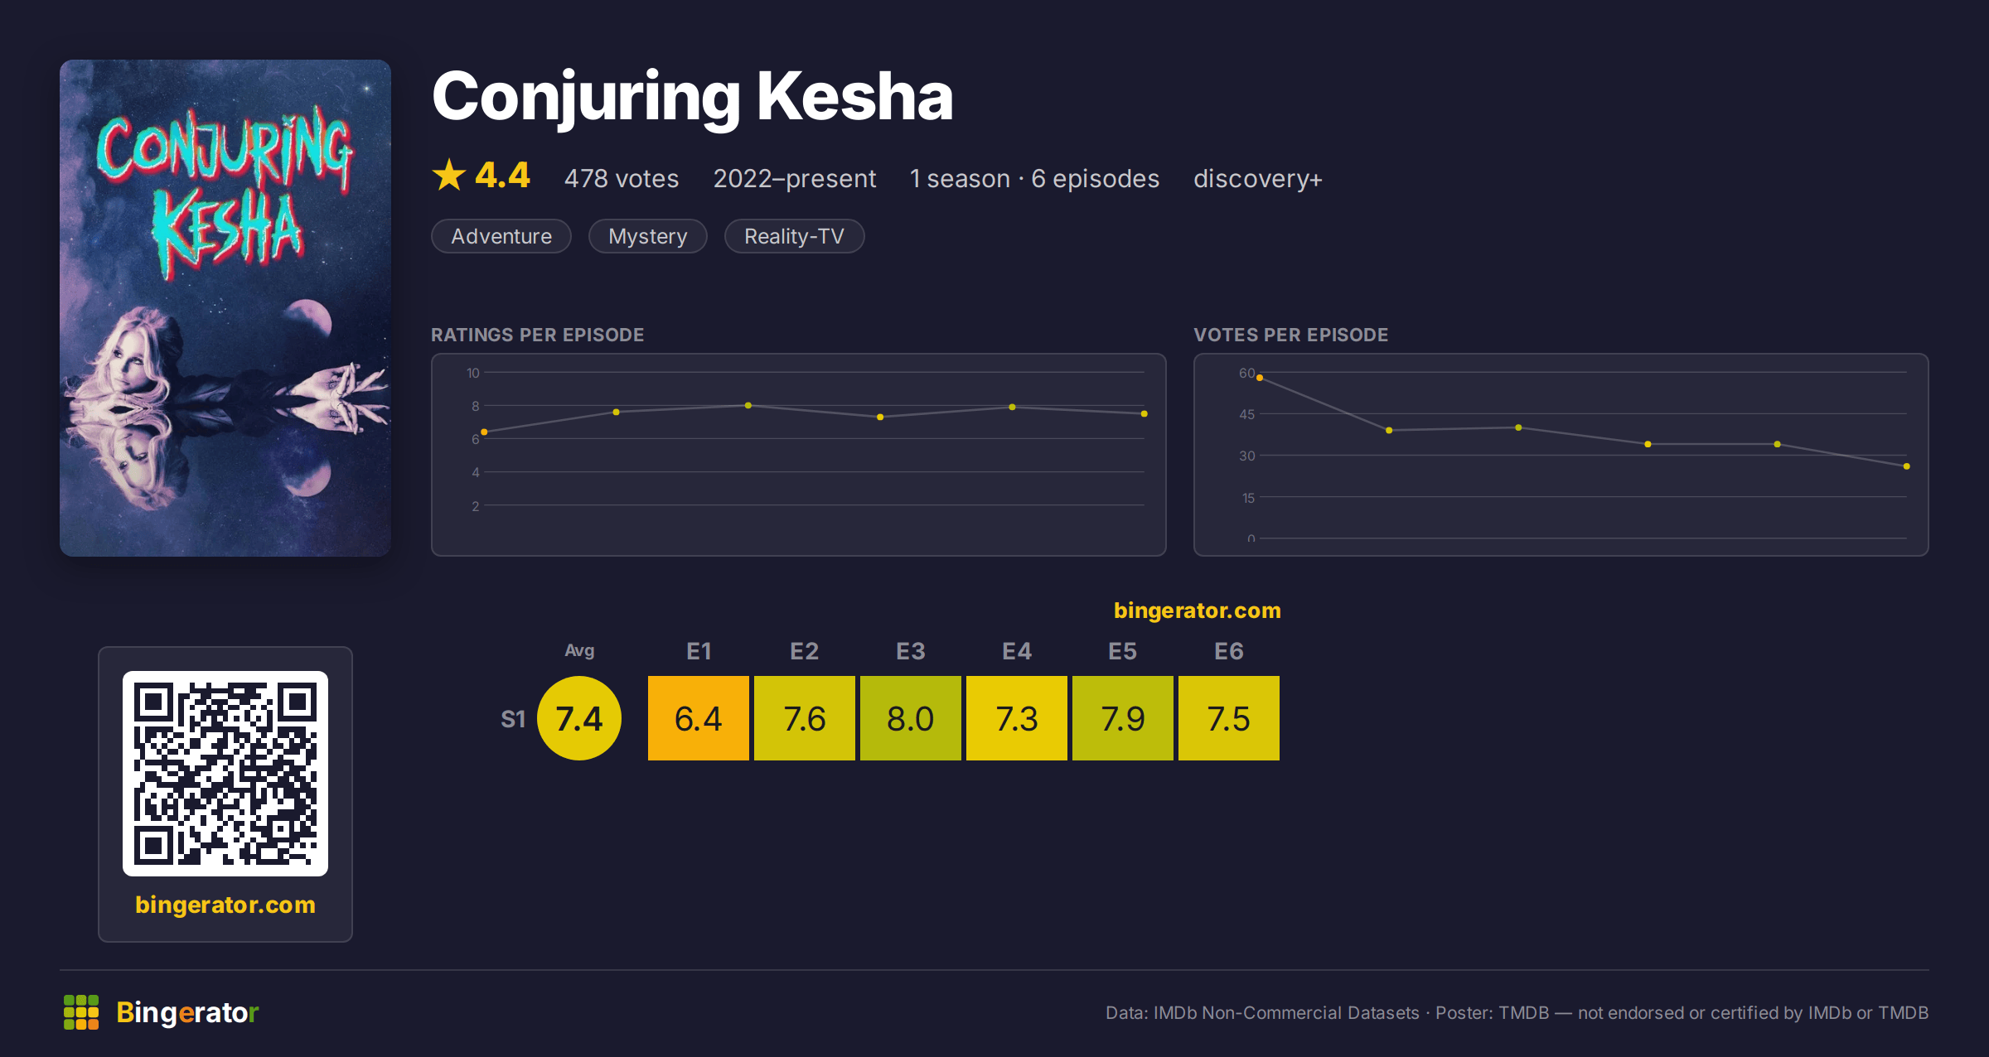Screen dimensions: 1989x1057
Task: Click the QR code image
Action: (225, 774)
